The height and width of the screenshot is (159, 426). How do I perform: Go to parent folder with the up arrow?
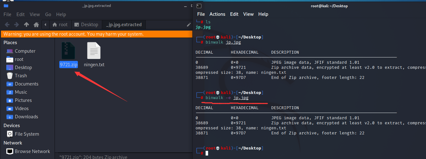point(26,25)
